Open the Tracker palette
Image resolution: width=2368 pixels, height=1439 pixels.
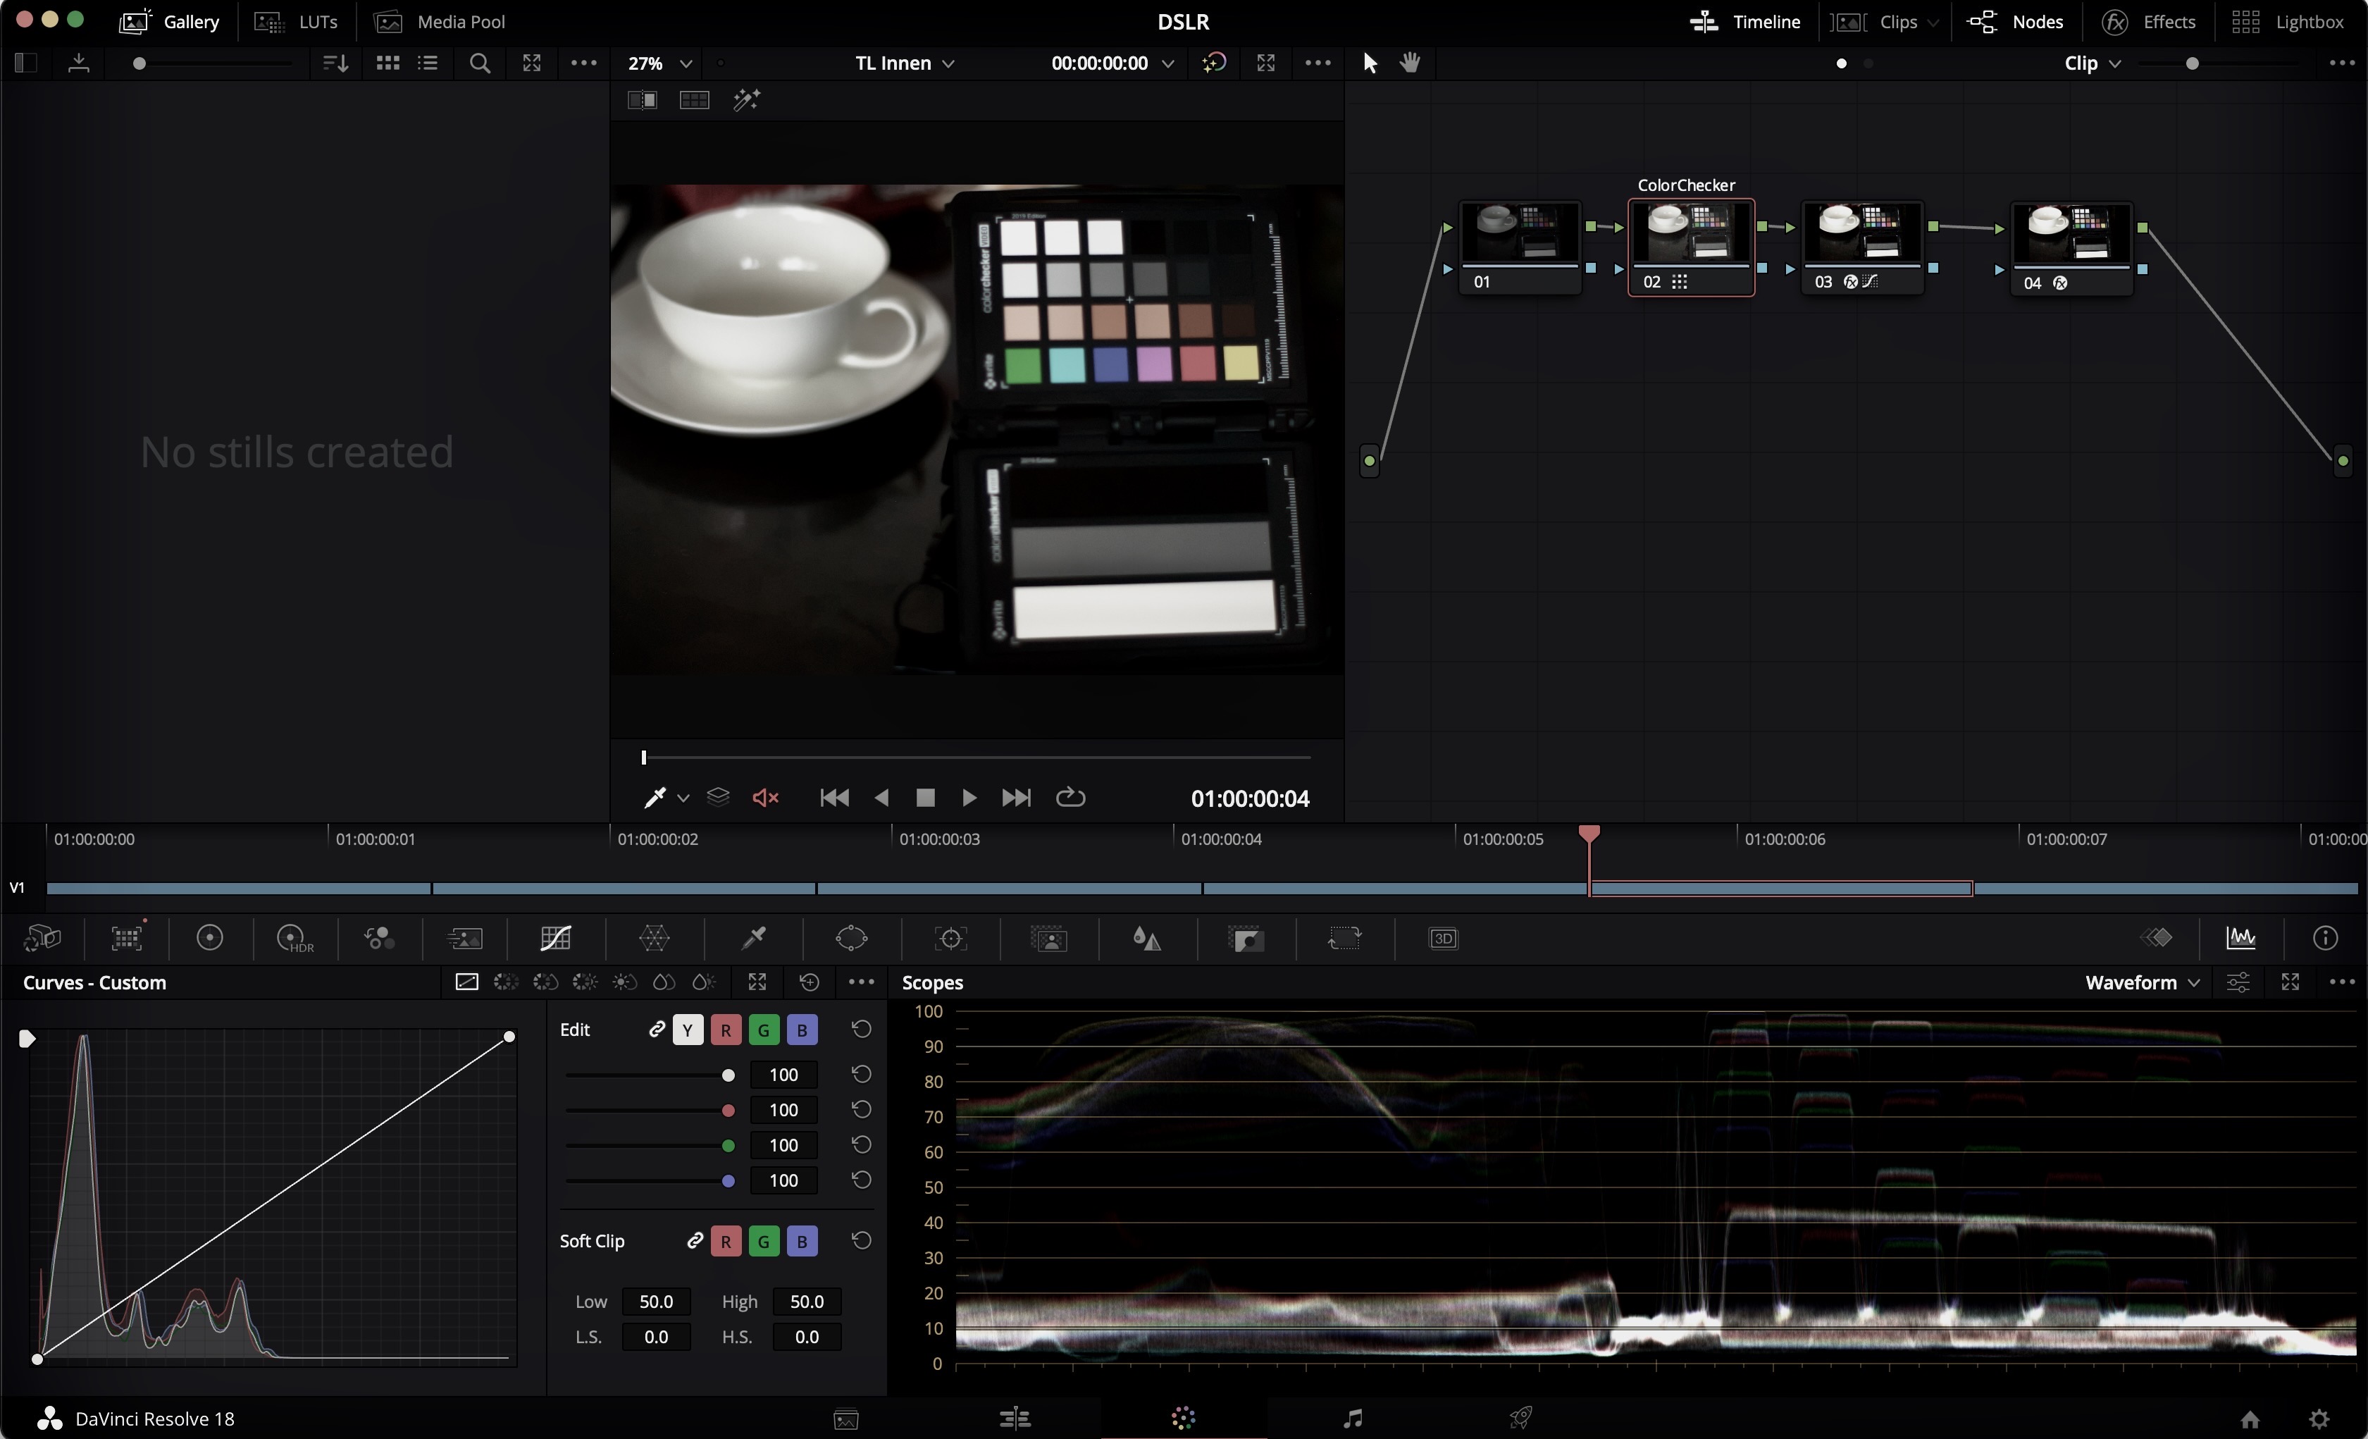tap(950, 938)
